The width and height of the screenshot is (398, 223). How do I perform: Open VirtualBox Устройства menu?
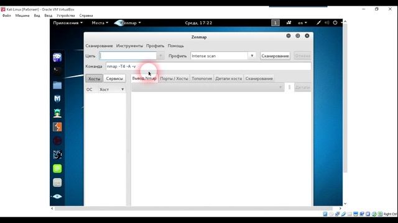click(x=65, y=15)
